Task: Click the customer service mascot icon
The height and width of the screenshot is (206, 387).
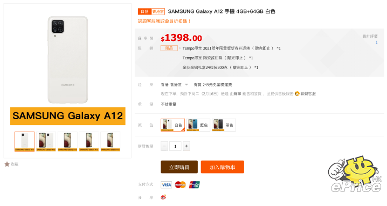Action: 297,94
